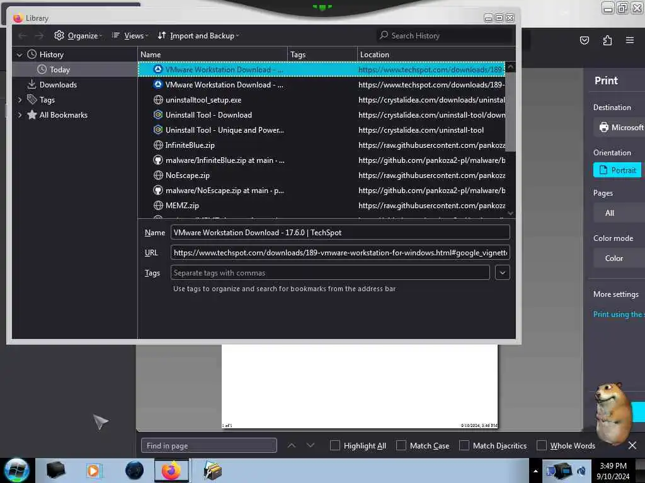Select uninstalltool_setup.exe globe icon
Screen dimensions: 645x483
(158, 100)
